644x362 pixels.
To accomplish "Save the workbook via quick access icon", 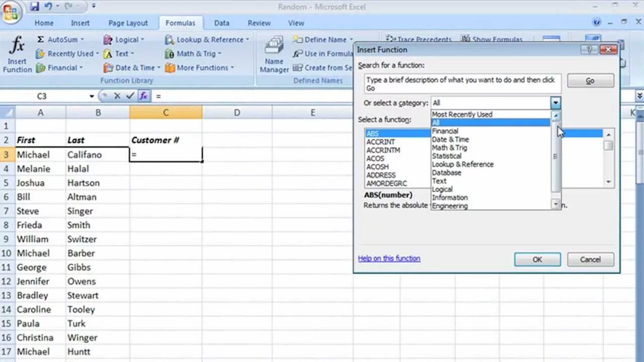I will click(34, 7).
